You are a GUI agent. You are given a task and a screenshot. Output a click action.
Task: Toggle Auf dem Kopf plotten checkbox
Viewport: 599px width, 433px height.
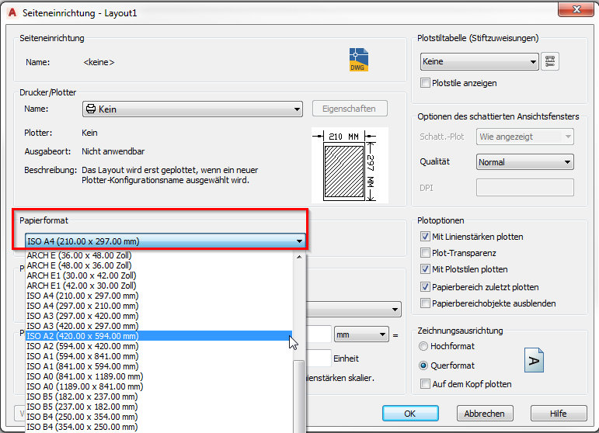tap(425, 384)
